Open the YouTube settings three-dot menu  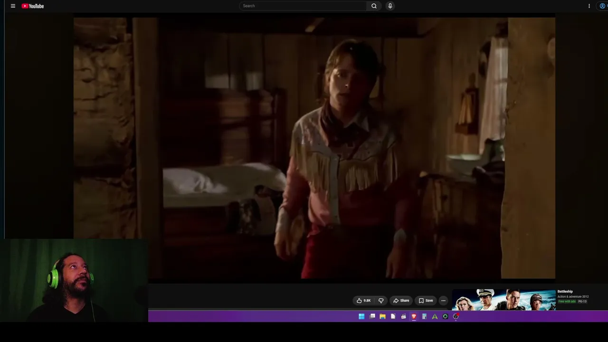[589, 6]
